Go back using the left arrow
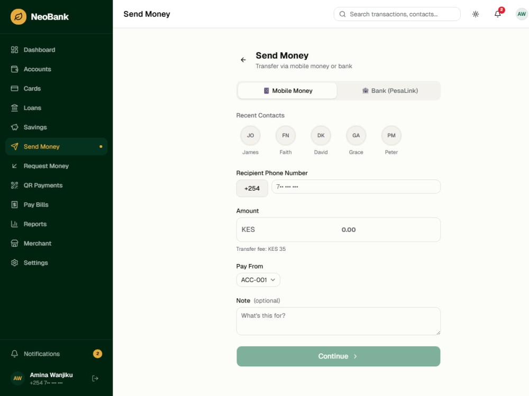 [243, 60]
